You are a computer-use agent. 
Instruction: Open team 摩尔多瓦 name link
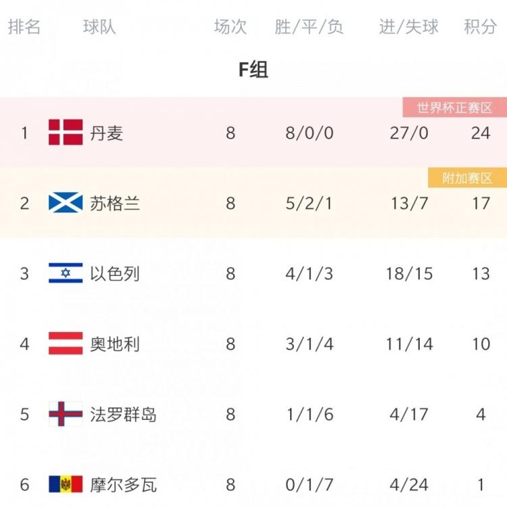point(123,484)
